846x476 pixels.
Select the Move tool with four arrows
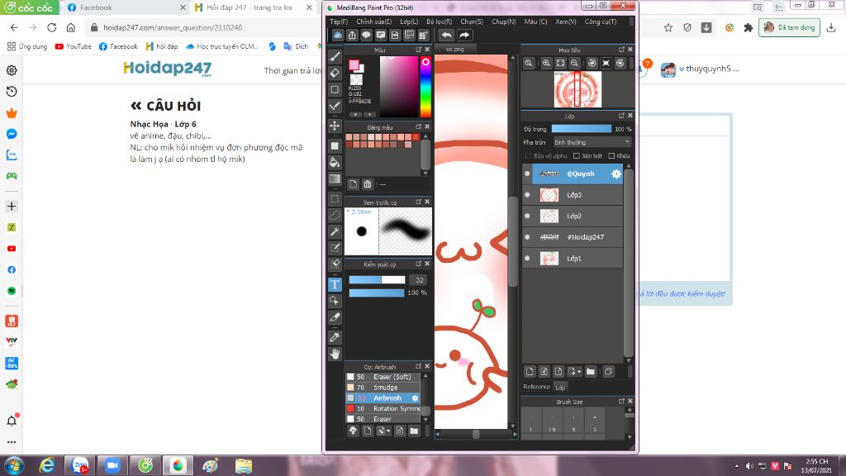pyautogui.click(x=335, y=126)
